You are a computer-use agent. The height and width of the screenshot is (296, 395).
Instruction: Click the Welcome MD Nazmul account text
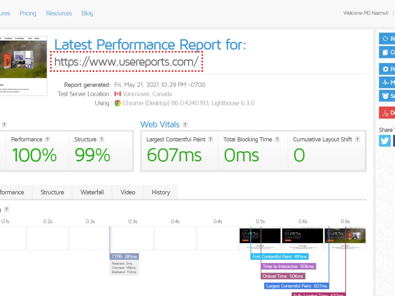(x=366, y=13)
